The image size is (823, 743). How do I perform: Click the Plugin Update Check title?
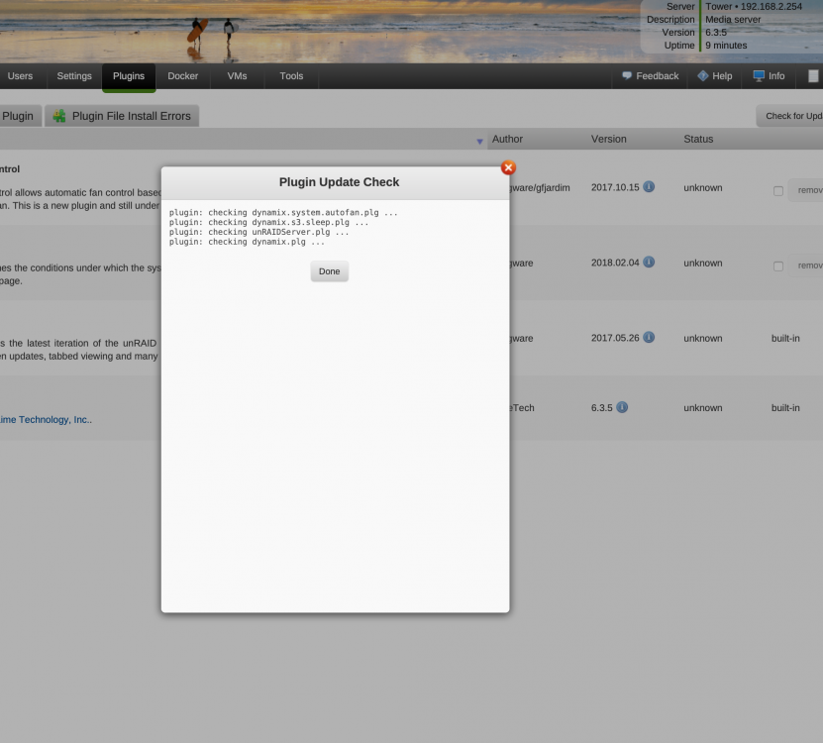(339, 182)
